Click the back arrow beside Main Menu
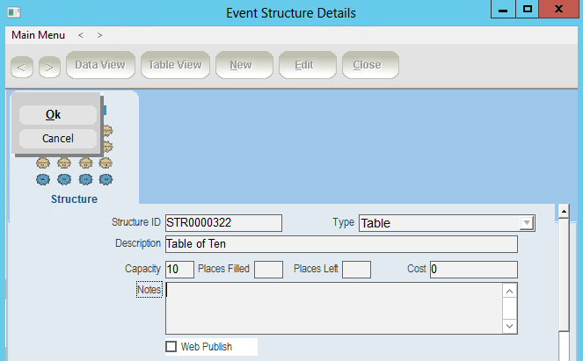This screenshot has height=361, width=583. point(81,35)
